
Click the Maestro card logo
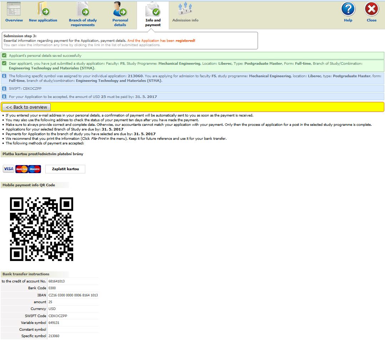click(35, 169)
